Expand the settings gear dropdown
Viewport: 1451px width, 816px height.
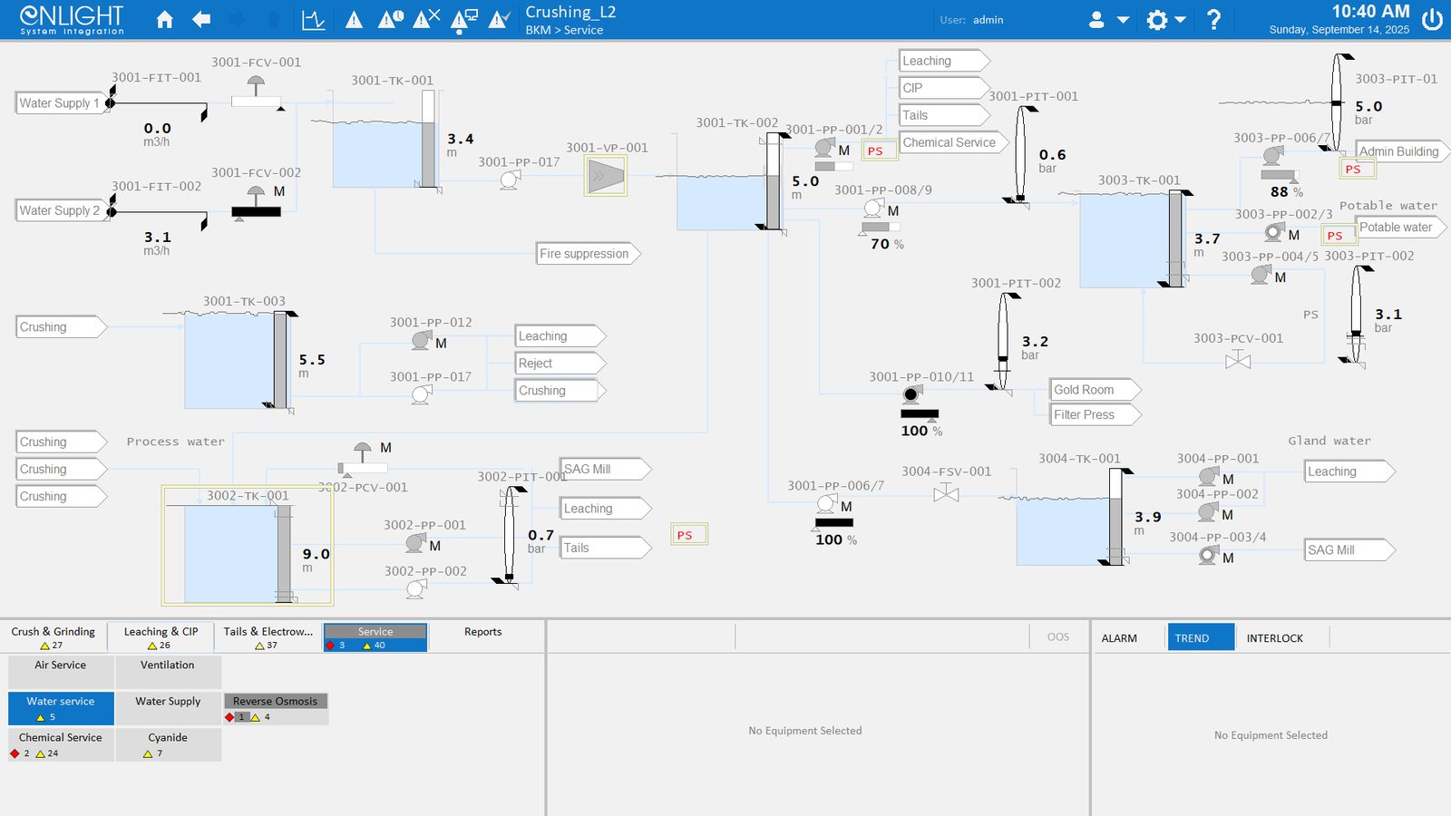[1166, 19]
